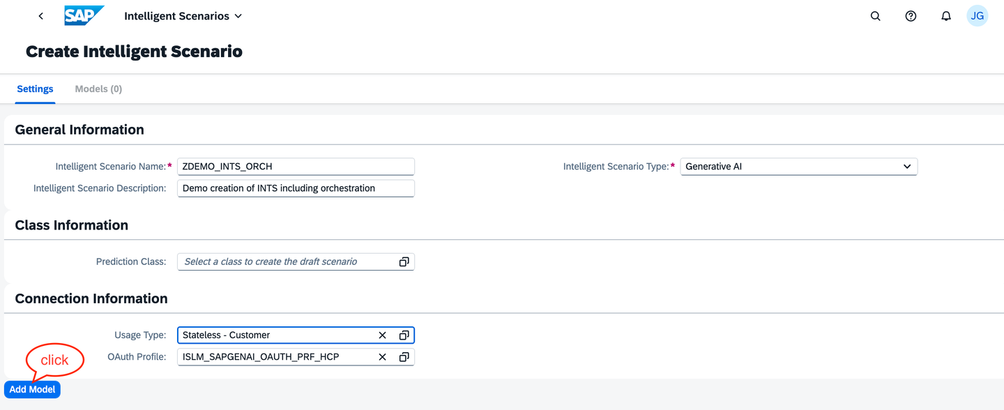
Task: Switch to the Models (0) tab
Action: click(98, 89)
